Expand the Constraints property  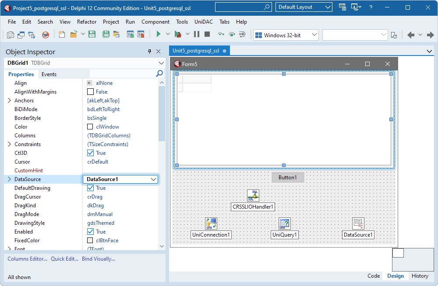pos(9,144)
